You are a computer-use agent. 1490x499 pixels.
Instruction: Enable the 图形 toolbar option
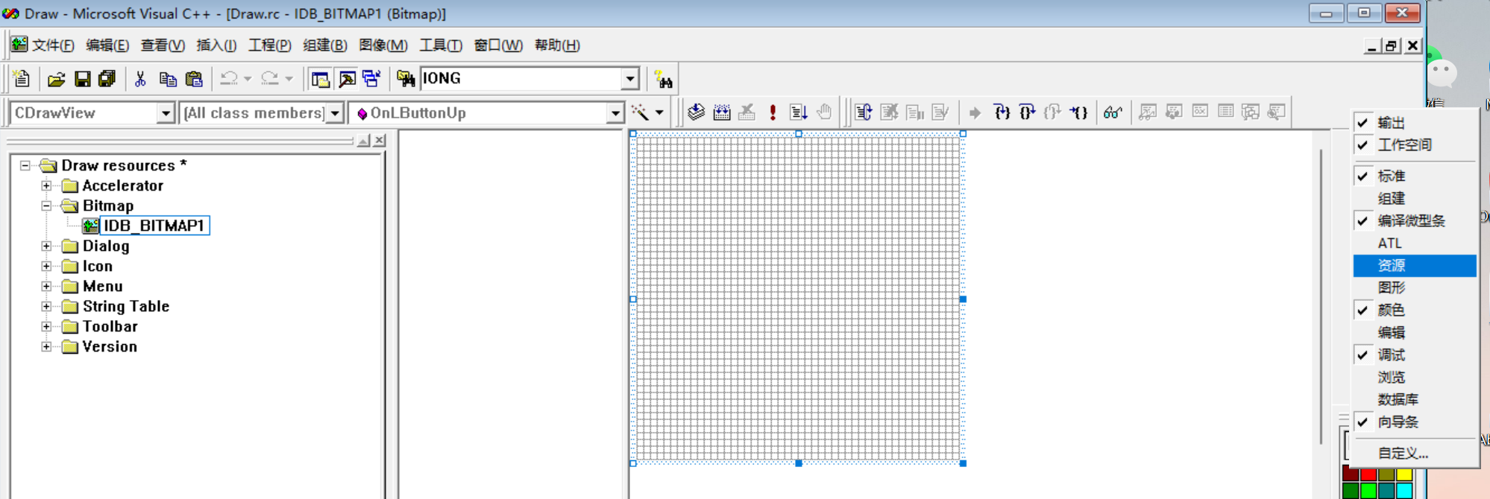(1415, 288)
